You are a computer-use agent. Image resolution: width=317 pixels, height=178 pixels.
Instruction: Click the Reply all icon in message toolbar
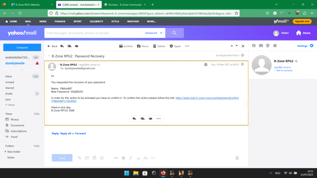(69, 46)
